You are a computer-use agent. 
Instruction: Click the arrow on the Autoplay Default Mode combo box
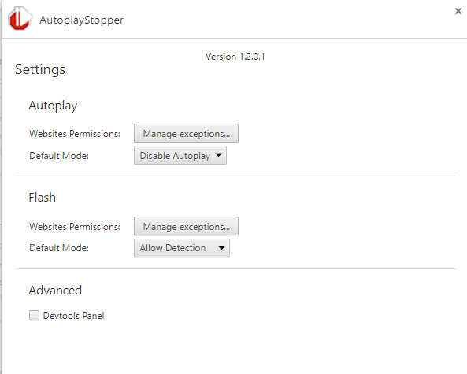(x=218, y=155)
